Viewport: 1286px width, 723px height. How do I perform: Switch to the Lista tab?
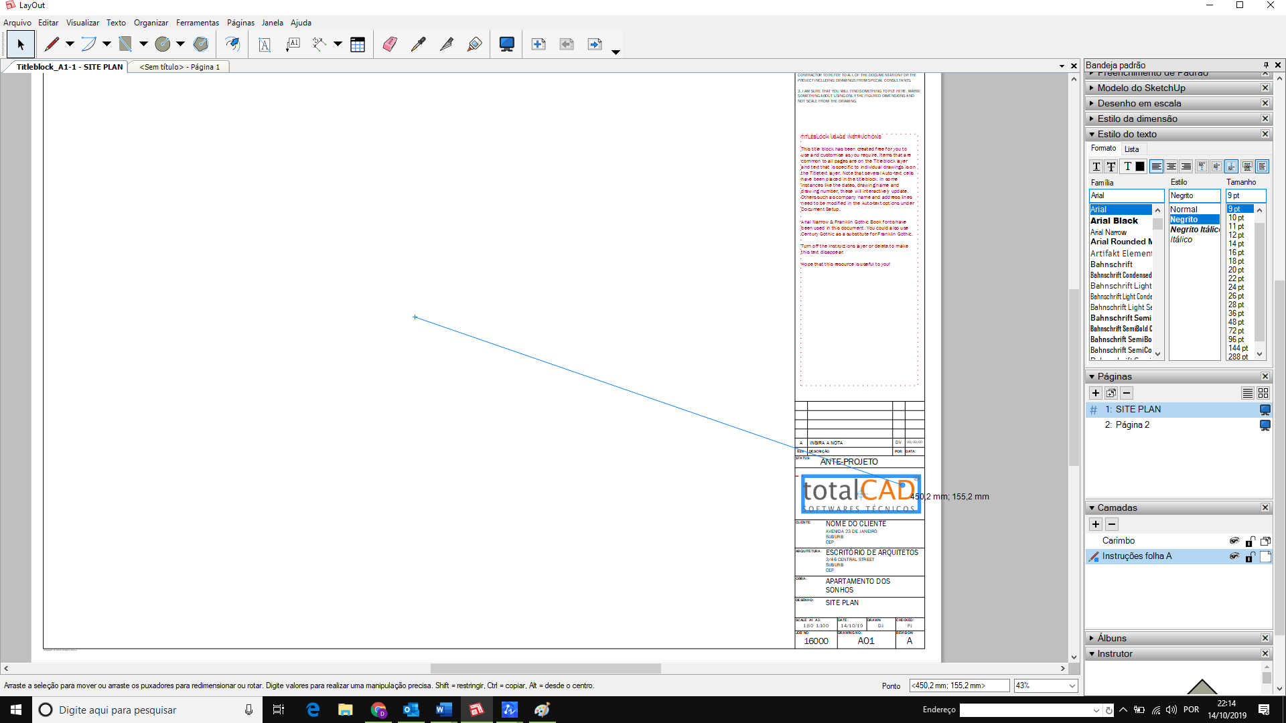coord(1132,149)
